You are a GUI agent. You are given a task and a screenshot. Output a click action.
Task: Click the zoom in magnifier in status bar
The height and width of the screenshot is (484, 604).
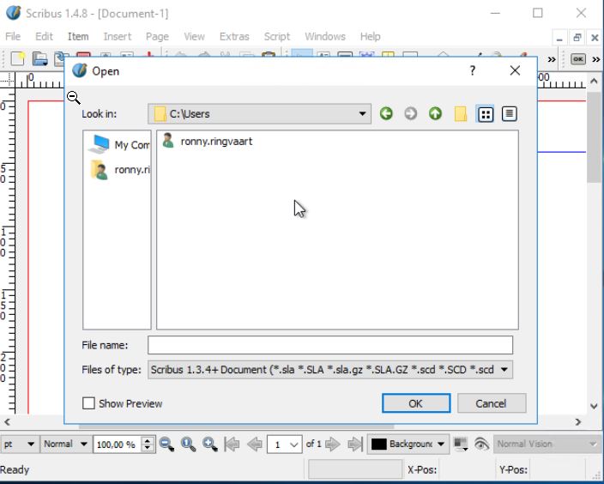point(209,444)
